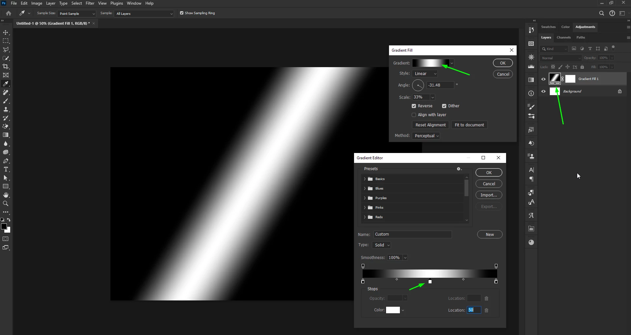The image size is (631, 335).
Task: Select the Spot Healing Brush tool
Action: coord(6,92)
